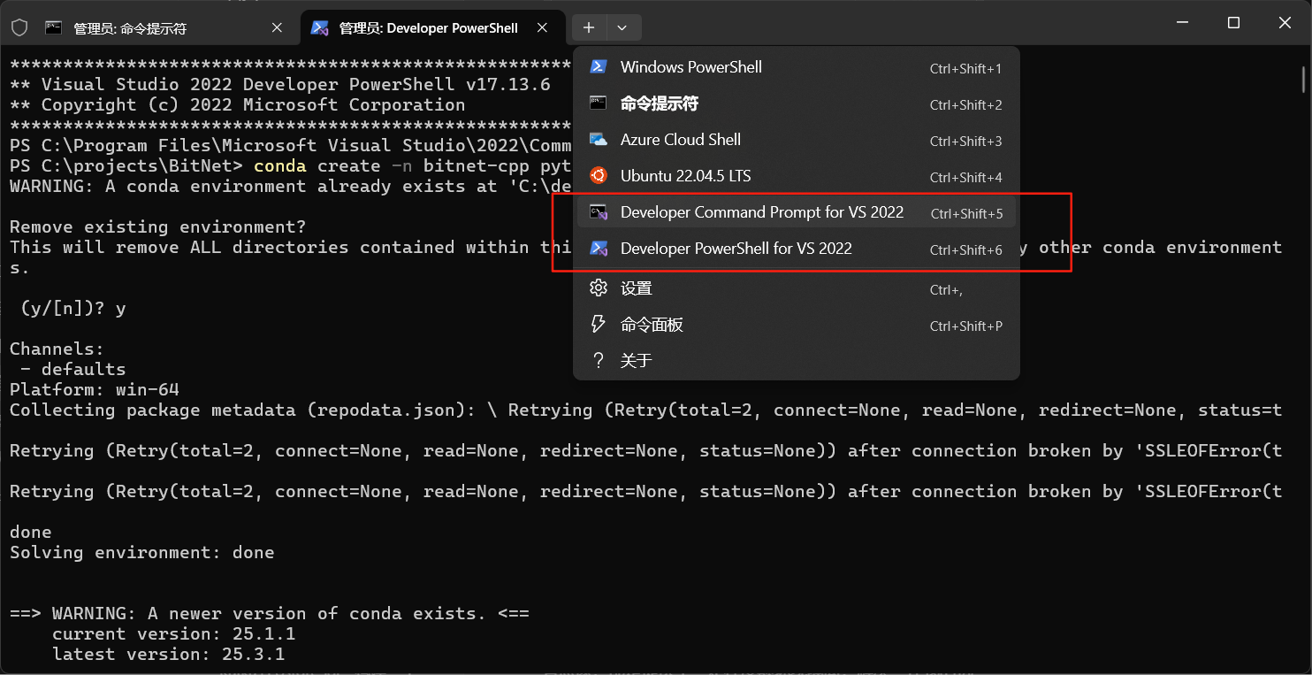The image size is (1312, 675).
Task: Click the shield icon in title bar
Action: click(x=19, y=27)
